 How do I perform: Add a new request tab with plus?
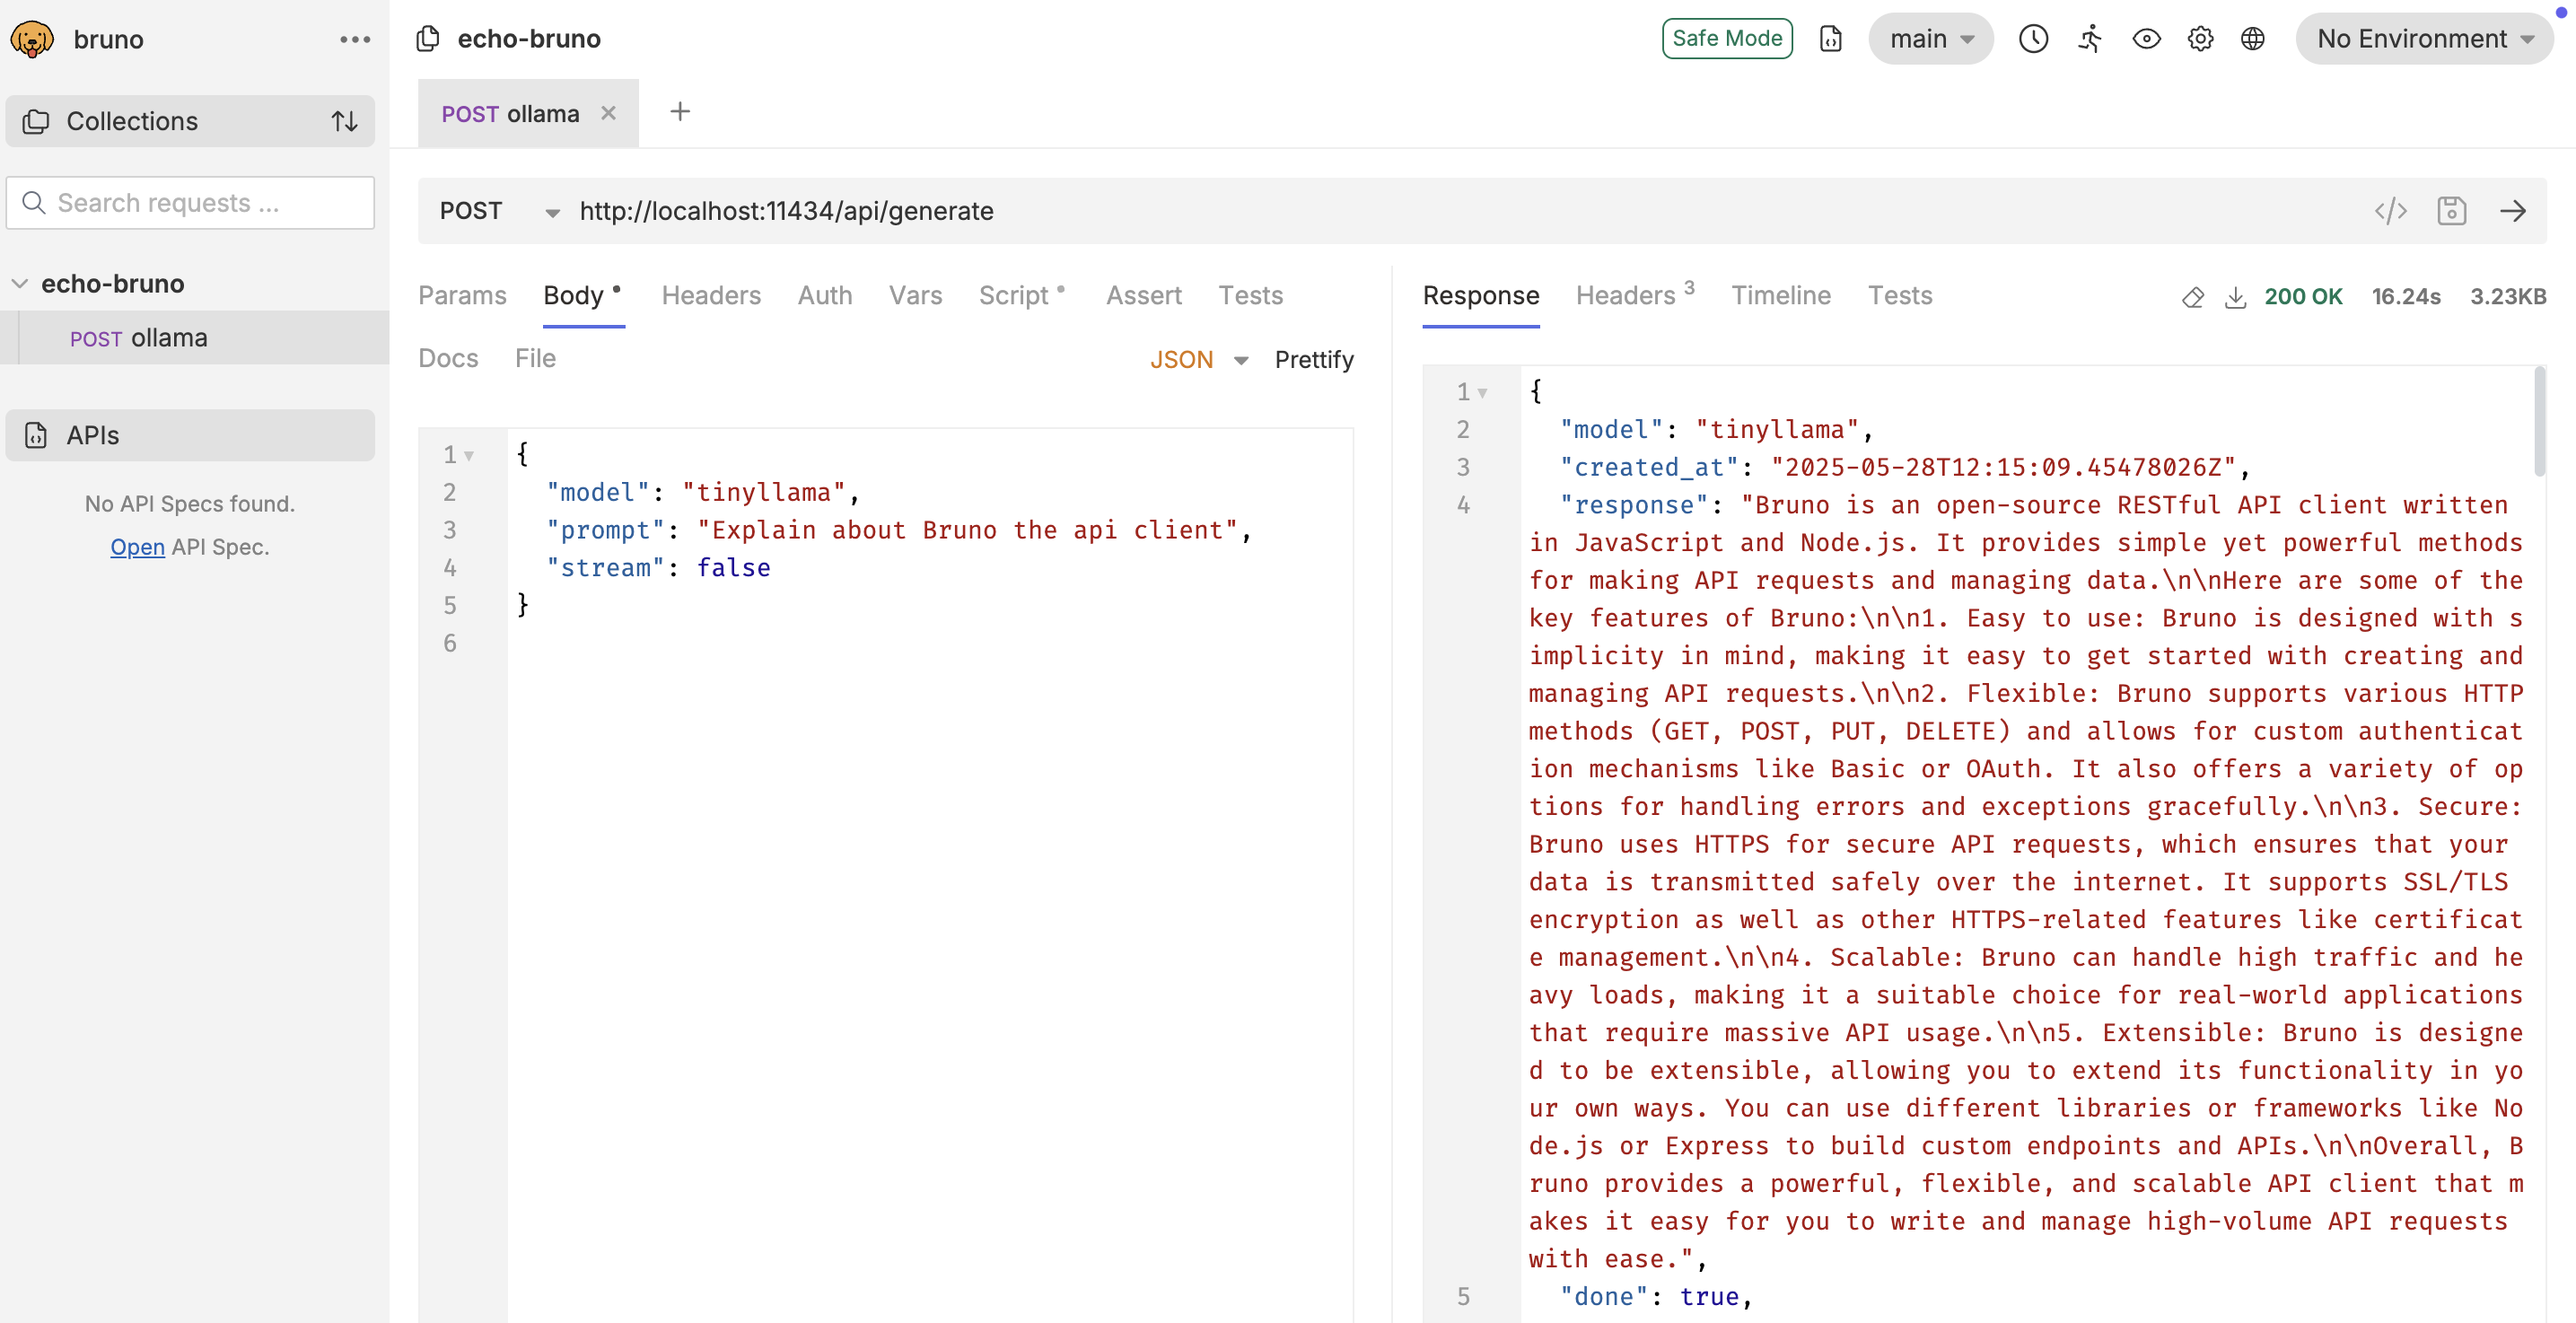tap(680, 111)
